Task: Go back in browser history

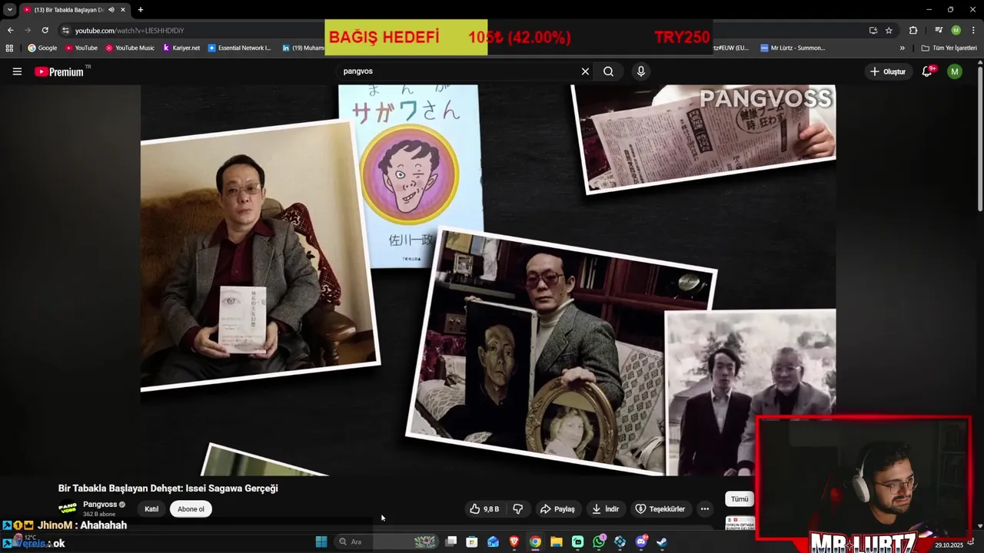Action: pyautogui.click(x=10, y=30)
